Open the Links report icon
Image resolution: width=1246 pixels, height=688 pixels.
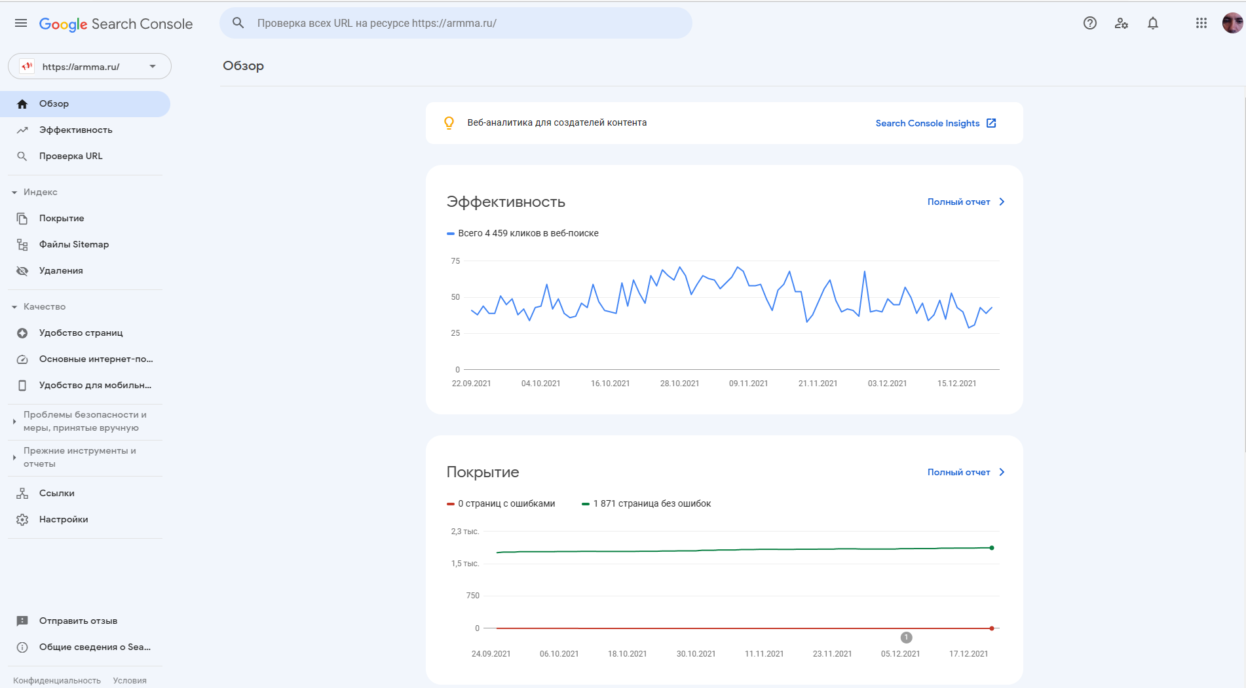pyautogui.click(x=22, y=494)
